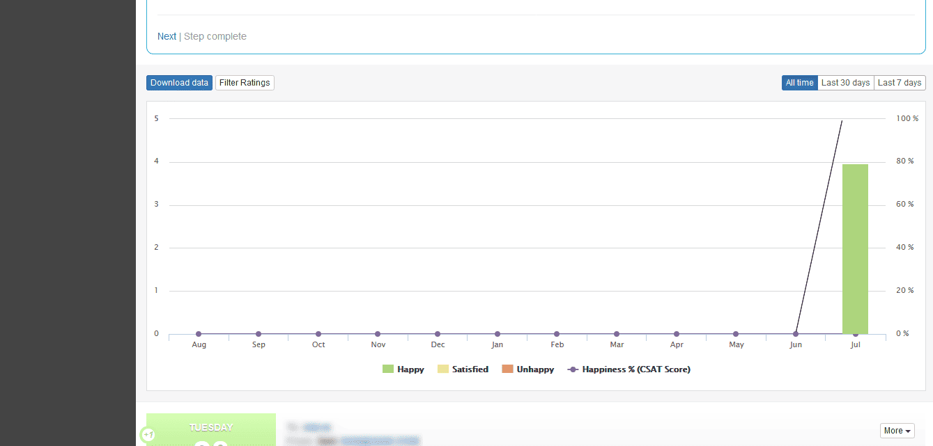This screenshot has width=933, height=446.
Task: Select the Aug data point marker
Action: 199,334
